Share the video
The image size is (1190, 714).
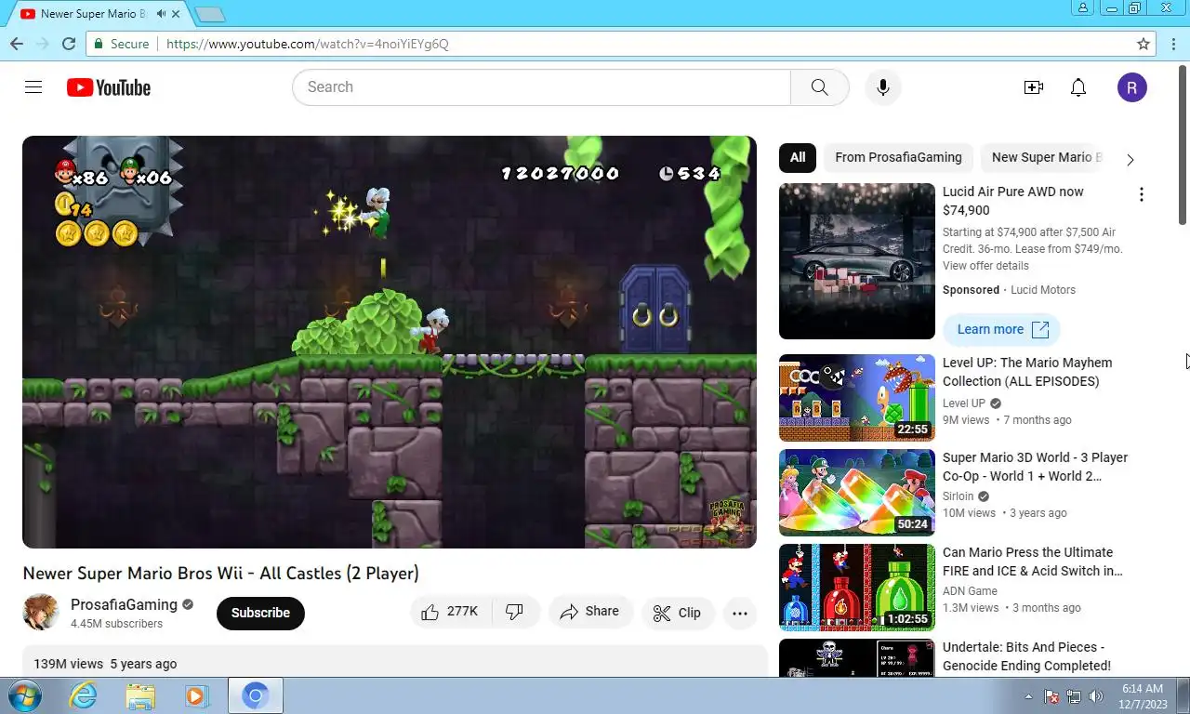click(590, 612)
